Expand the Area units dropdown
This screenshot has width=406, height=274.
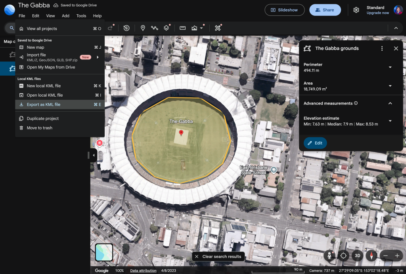(390, 86)
